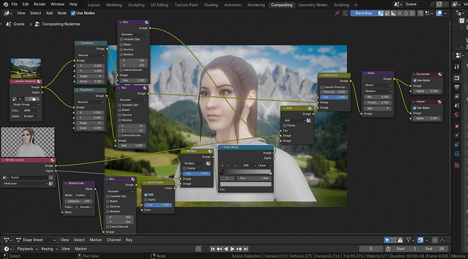The height and width of the screenshot is (259, 468).
Task: Open Bloom glare type dropdown on Glare node
Action: coord(378,85)
